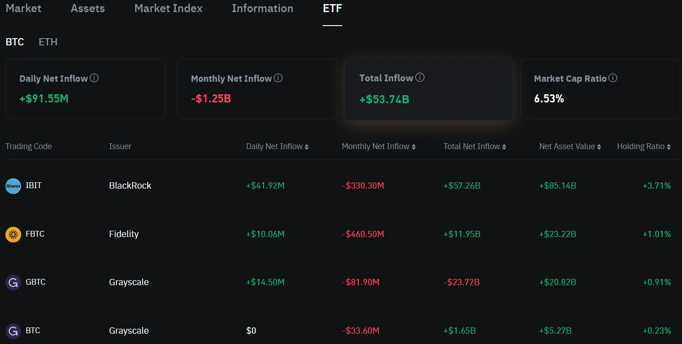Click the BTC Grayscale trust logo icon
Image resolution: width=682 pixels, height=344 pixels.
13,331
